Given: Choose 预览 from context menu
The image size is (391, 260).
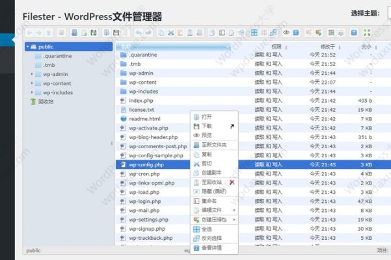Looking at the screenshot, I should 214,135.
